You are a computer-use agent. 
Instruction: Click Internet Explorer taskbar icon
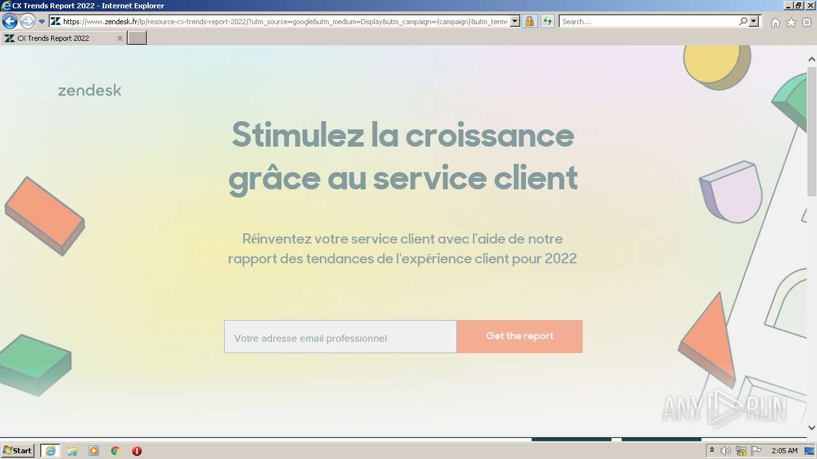(x=50, y=451)
